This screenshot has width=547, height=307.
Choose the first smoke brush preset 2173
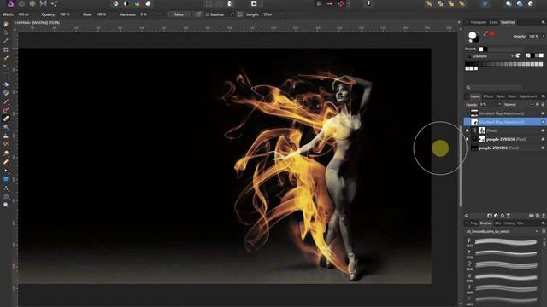coord(503,242)
